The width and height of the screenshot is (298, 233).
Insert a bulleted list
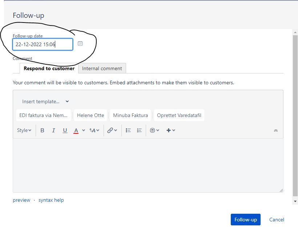(128, 130)
